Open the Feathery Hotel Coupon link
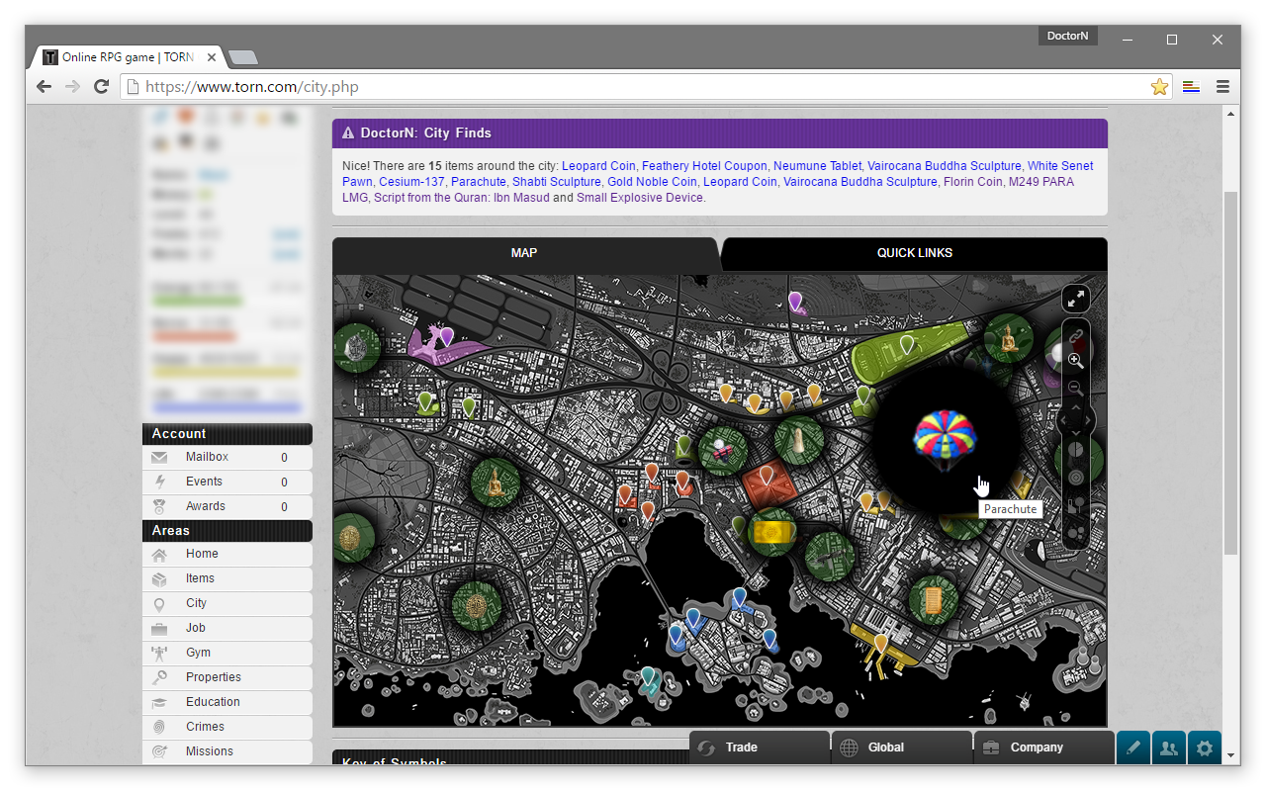 [x=702, y=166]
